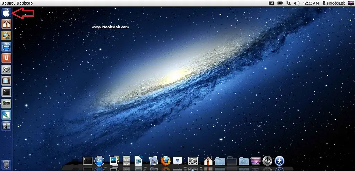This screenshot has height=171, width=355.
Task: Open the Dash via the Apple logo launcher icon
Action: click(6, 13)
